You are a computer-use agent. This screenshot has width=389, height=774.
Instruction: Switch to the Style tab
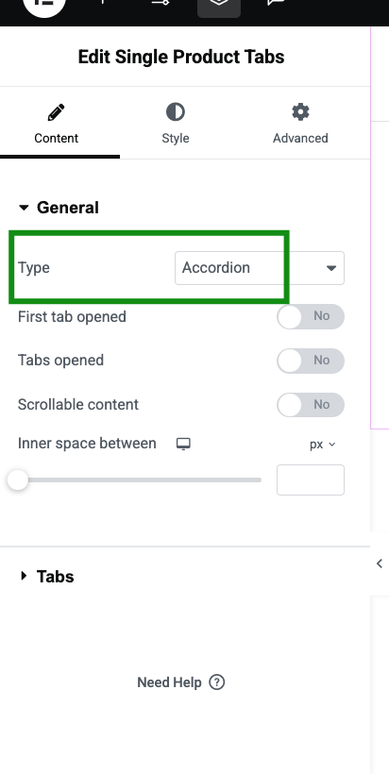click(x=176, y=125)
